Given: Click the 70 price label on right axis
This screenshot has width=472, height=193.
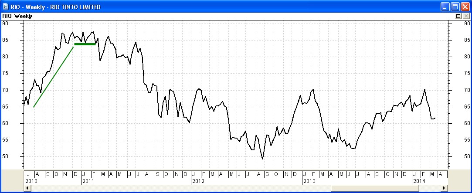Looking at the screenshot, I should (x=467, y=90).
